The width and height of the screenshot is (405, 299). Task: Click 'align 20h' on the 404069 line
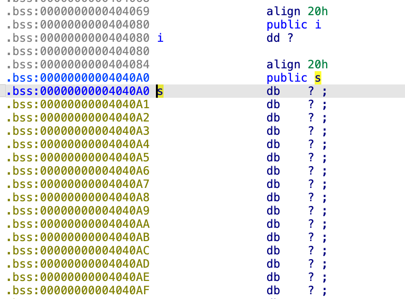(x=297, y=11)
